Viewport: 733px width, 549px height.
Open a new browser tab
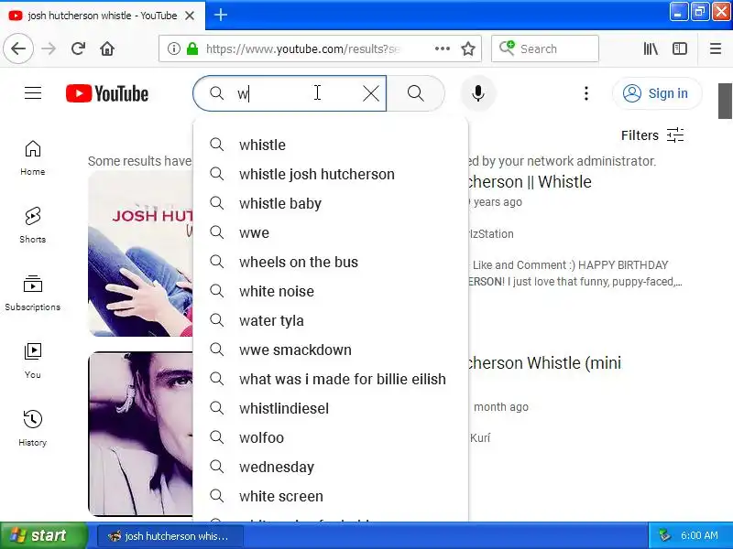click(x=221, y=15)
